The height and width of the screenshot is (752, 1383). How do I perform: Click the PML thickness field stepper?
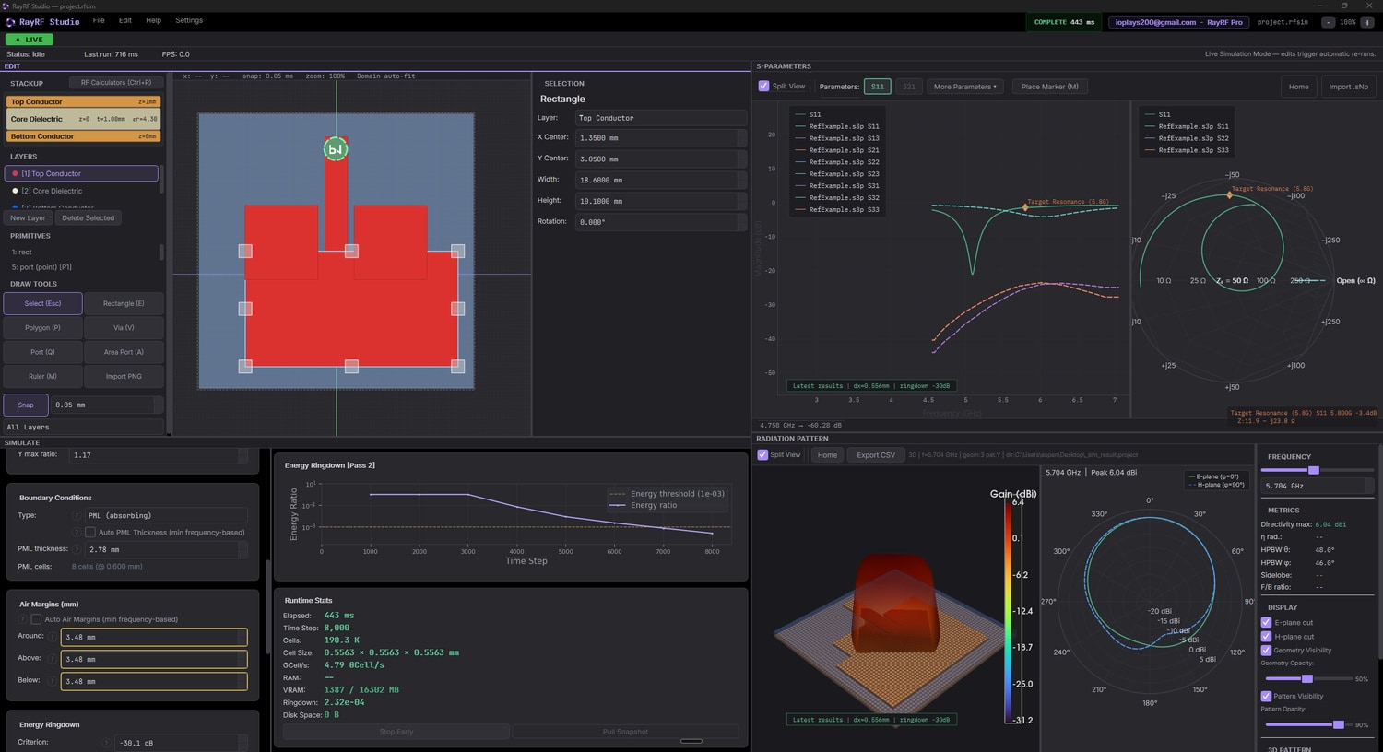point(242,549)
